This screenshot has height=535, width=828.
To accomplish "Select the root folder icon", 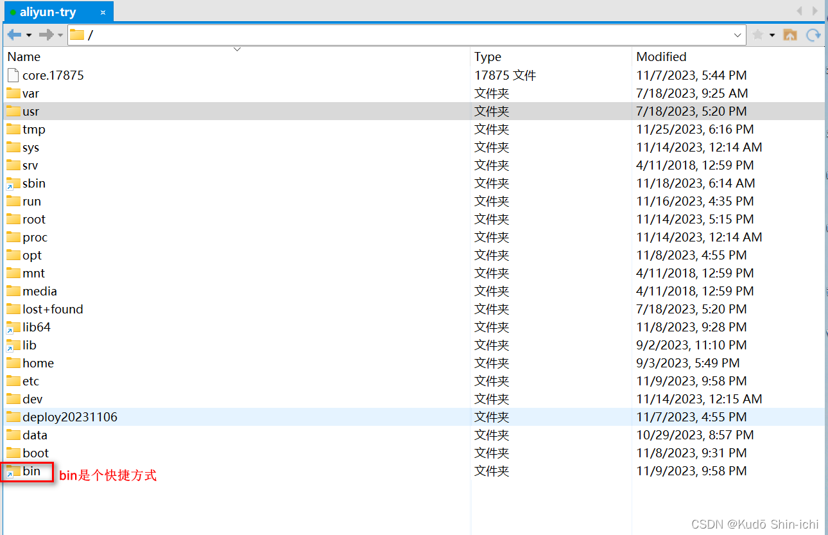I will pyautogui.click(x=13, y=219).
